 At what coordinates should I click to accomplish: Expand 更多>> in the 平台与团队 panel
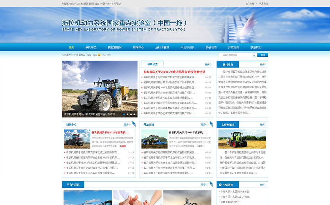click(x=205, y=185)
